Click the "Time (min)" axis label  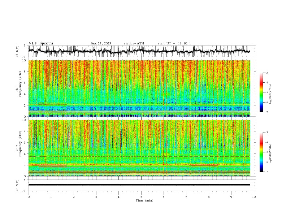pos(144,200)
